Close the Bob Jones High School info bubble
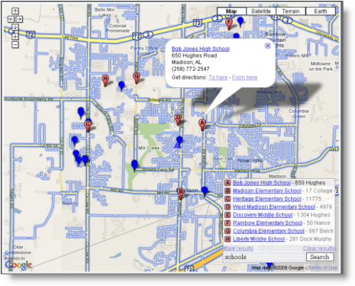355x286 pixels. coord(268,45)
